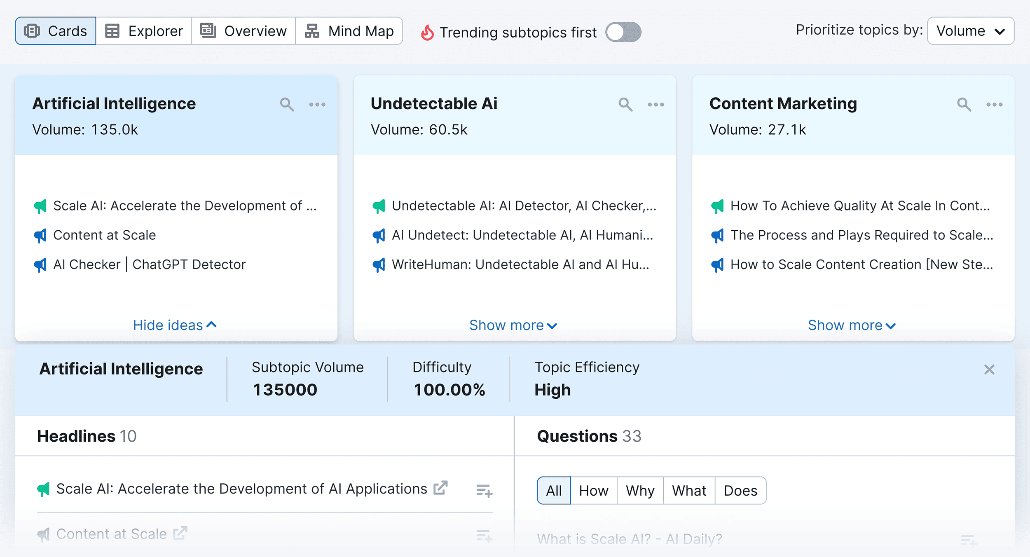The image size is (1030, 557).
Task: Close the Artificial Intelligence details panel
Action: 990,369
